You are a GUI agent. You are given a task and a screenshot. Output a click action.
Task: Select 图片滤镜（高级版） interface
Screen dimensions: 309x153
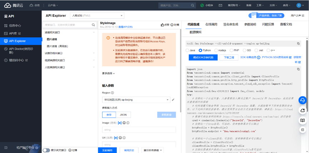[x=58, y=46]
